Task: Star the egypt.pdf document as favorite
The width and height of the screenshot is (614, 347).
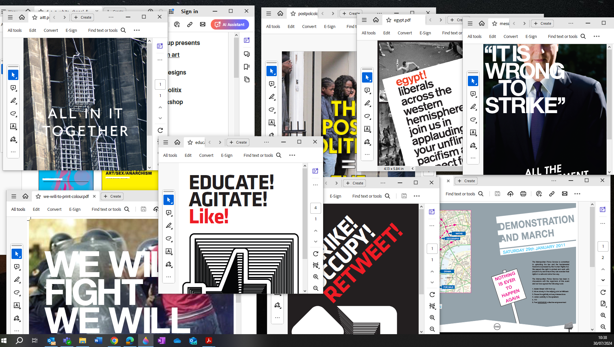Action: point(389,20)
